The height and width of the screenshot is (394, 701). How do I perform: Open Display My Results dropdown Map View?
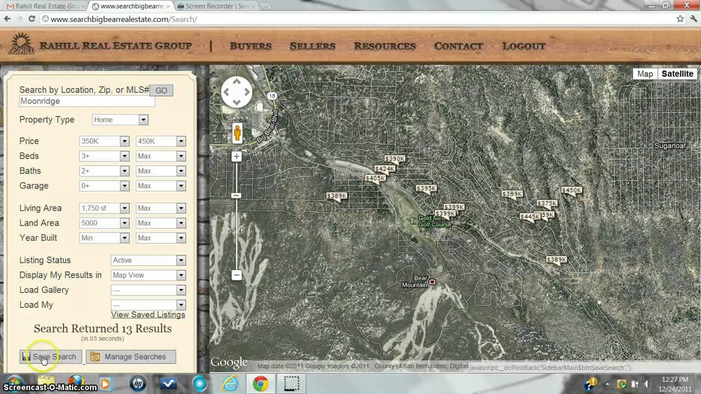point(148,275)
